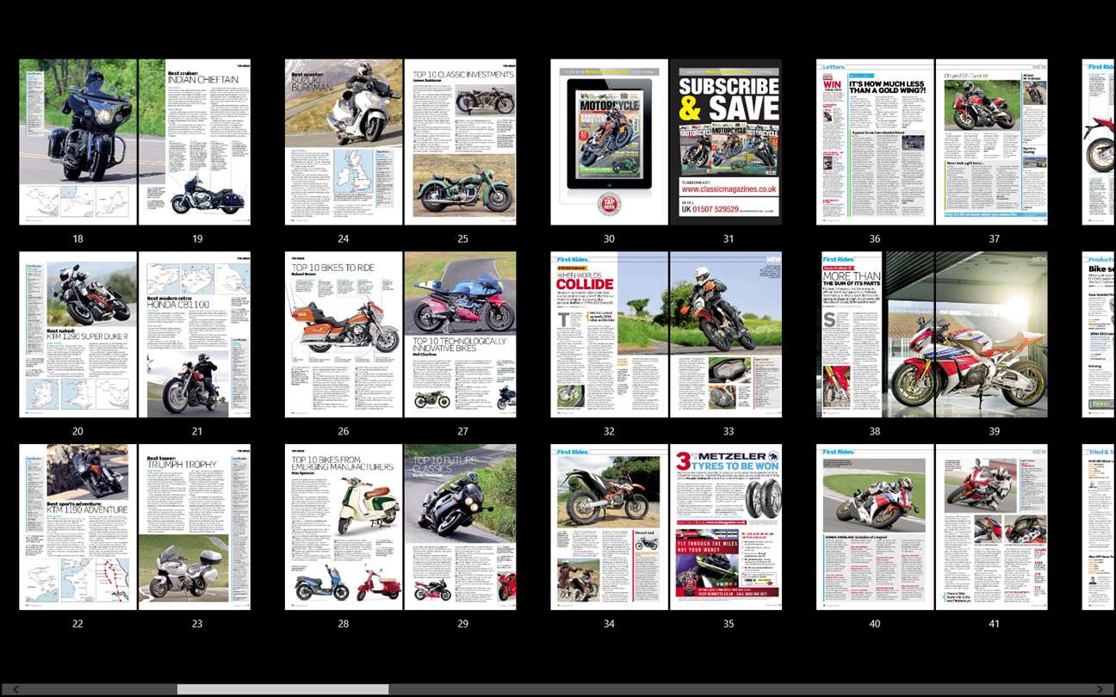Click the page number label '23'
This screenshot has width=1116, height=697.
[197, 624]
